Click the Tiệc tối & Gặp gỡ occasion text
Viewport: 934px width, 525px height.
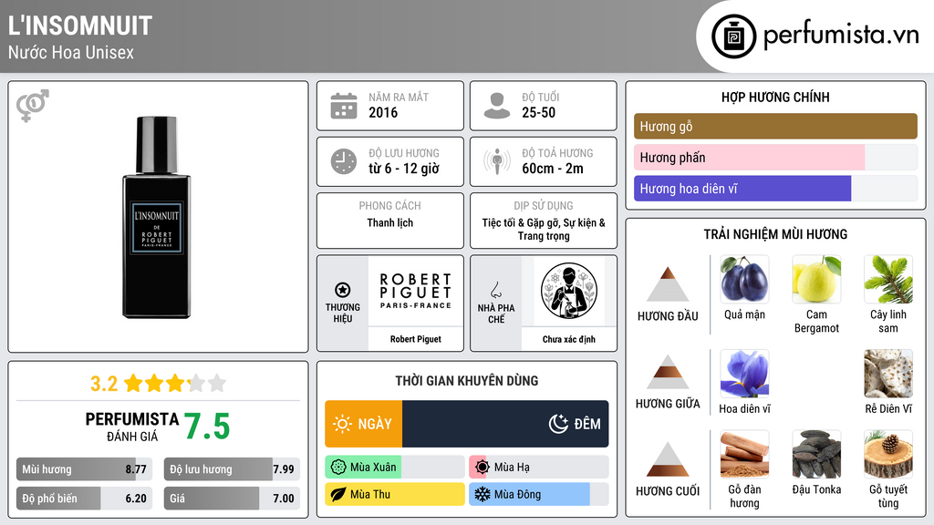[544, 229]
